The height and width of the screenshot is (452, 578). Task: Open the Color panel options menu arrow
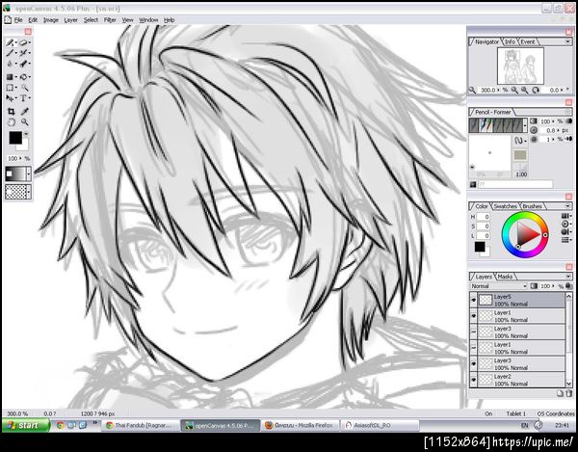point(567,206)
